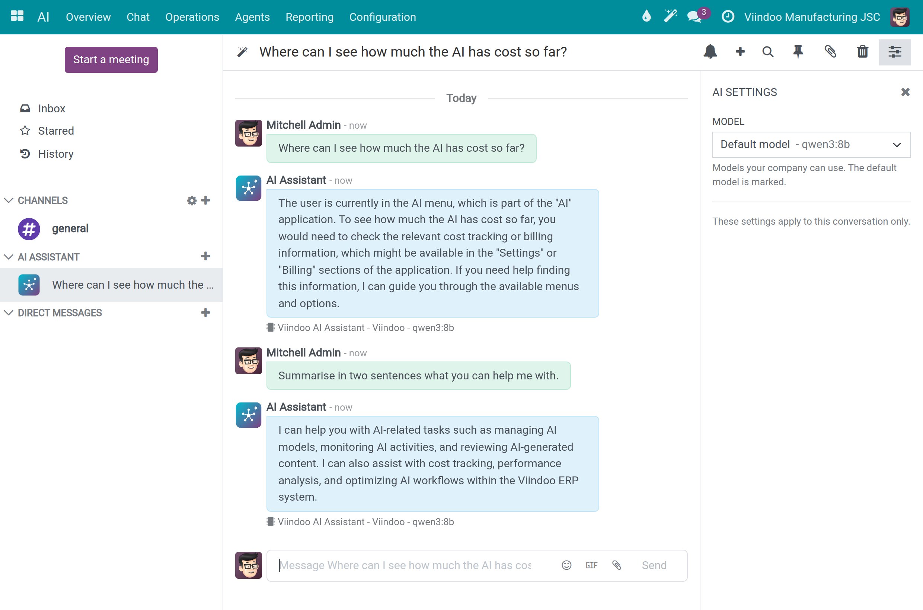This screenshot has width=923, height=610.
Task: Open emoji picker in composer
Action: click(566, 565)
